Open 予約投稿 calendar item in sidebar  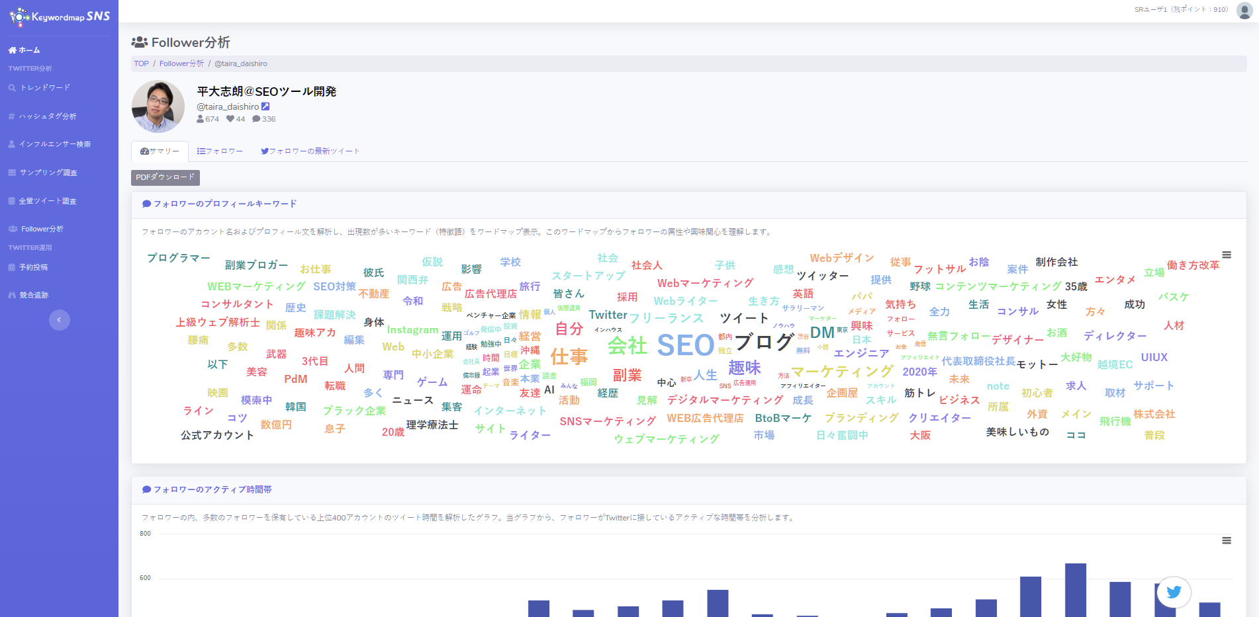pos(33,267)
